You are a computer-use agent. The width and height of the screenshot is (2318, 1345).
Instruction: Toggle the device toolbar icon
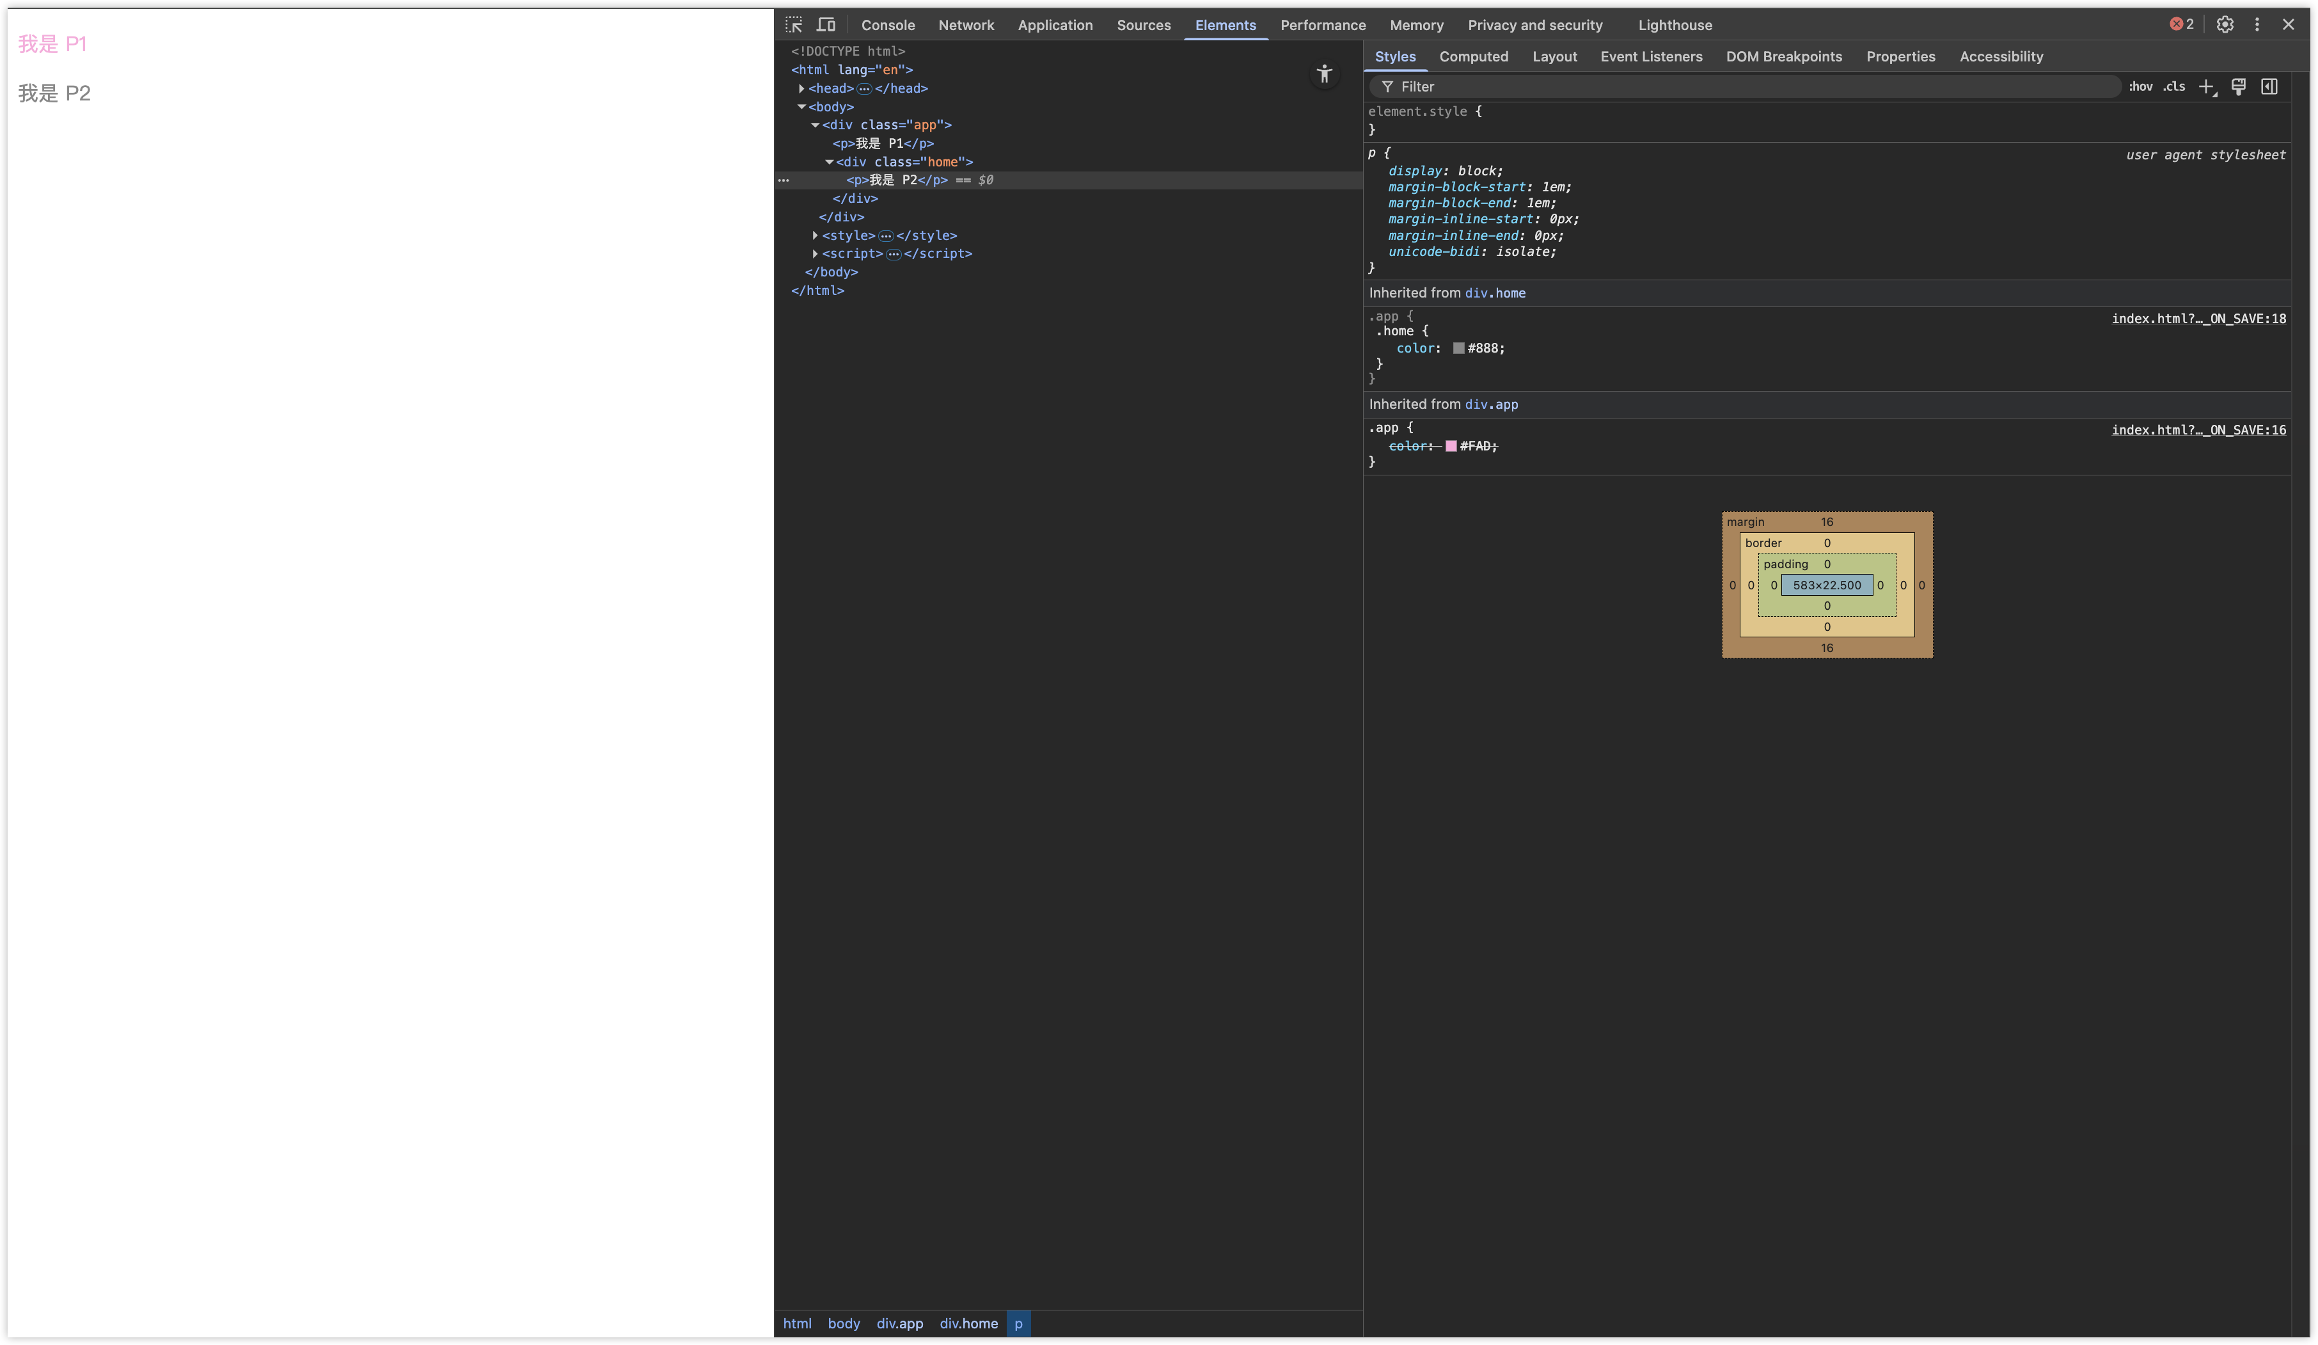click(x=826, y=25)
